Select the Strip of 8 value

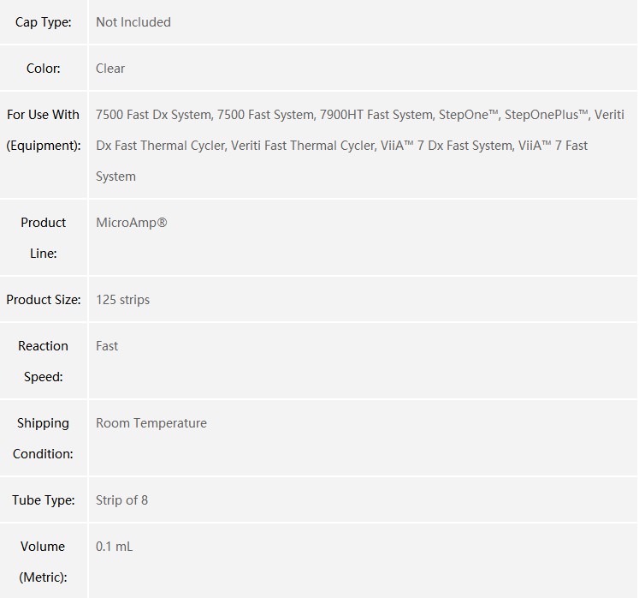click(121, 500)
